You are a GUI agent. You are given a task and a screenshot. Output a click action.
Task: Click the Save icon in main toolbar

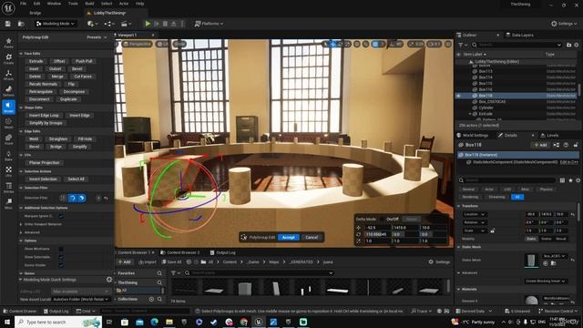click(x=8, y=24)
